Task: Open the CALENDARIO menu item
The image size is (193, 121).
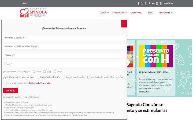Action: (136, 13)
